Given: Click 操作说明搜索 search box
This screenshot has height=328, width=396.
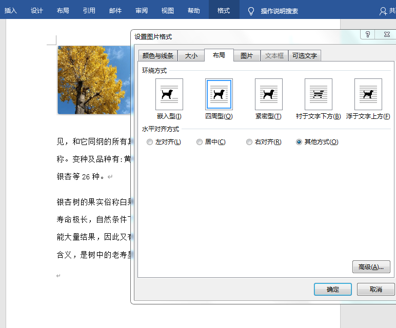Looking at the screenshot, I should pos(280,11).
